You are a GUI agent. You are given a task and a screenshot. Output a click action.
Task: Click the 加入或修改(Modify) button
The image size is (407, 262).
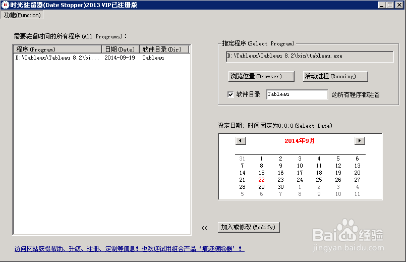(x=249, y=228)
